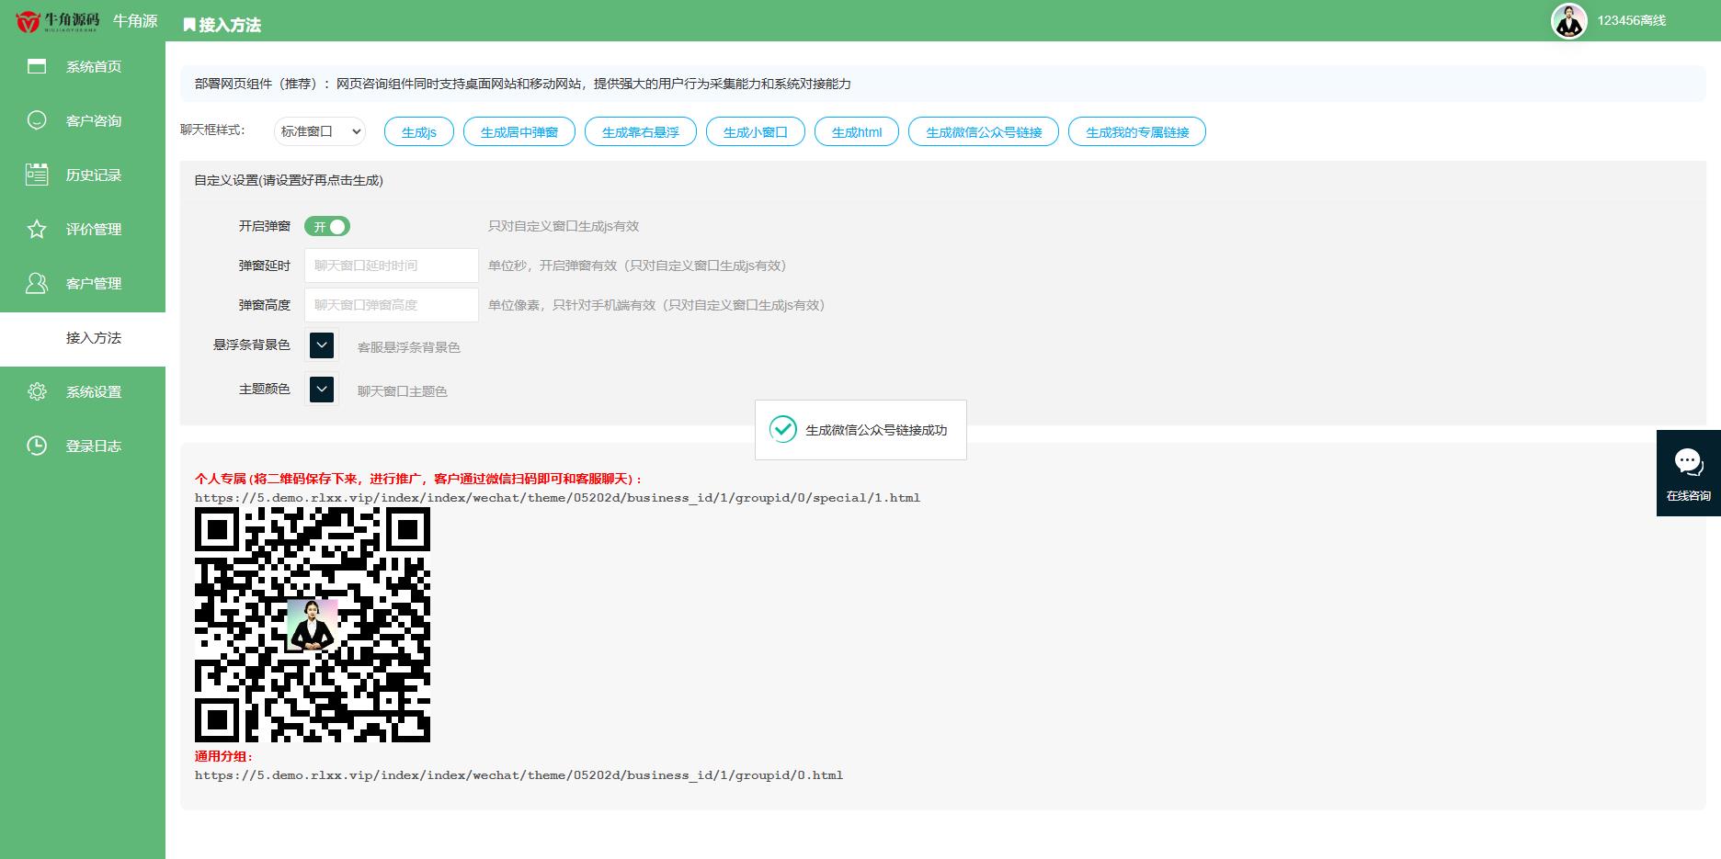1721x859 pixels.
Task: Click the 系统首页 window icon in sidebar
Action: (x=37, y=66)
